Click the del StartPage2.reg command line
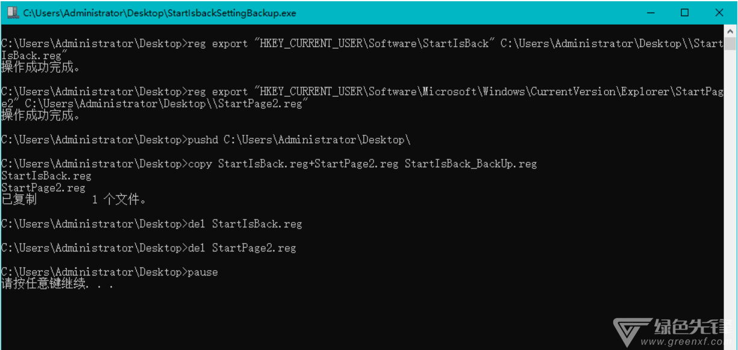 [x=149, y=248]
